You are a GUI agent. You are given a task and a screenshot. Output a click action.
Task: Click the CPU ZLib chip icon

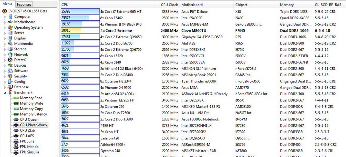point(16,130)
